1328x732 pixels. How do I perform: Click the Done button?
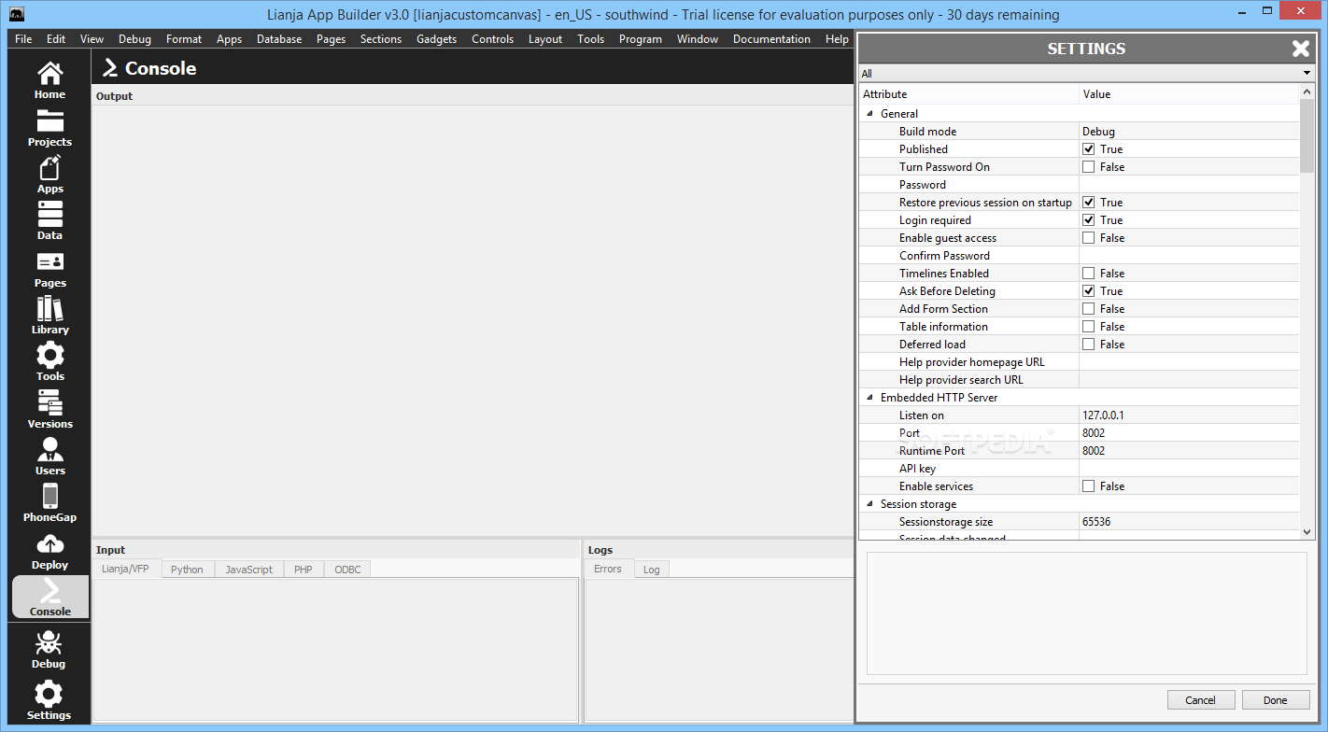coord(1275,700)
